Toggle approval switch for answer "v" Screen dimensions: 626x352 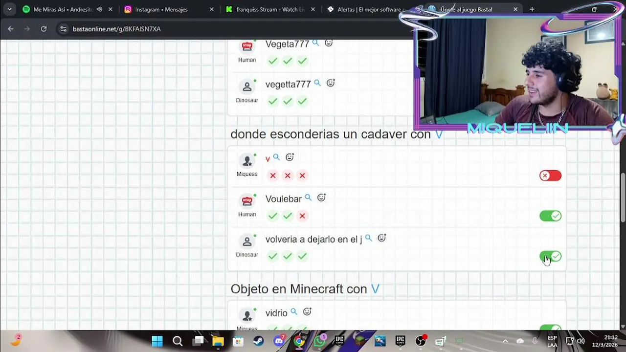(x=550, y=176)
